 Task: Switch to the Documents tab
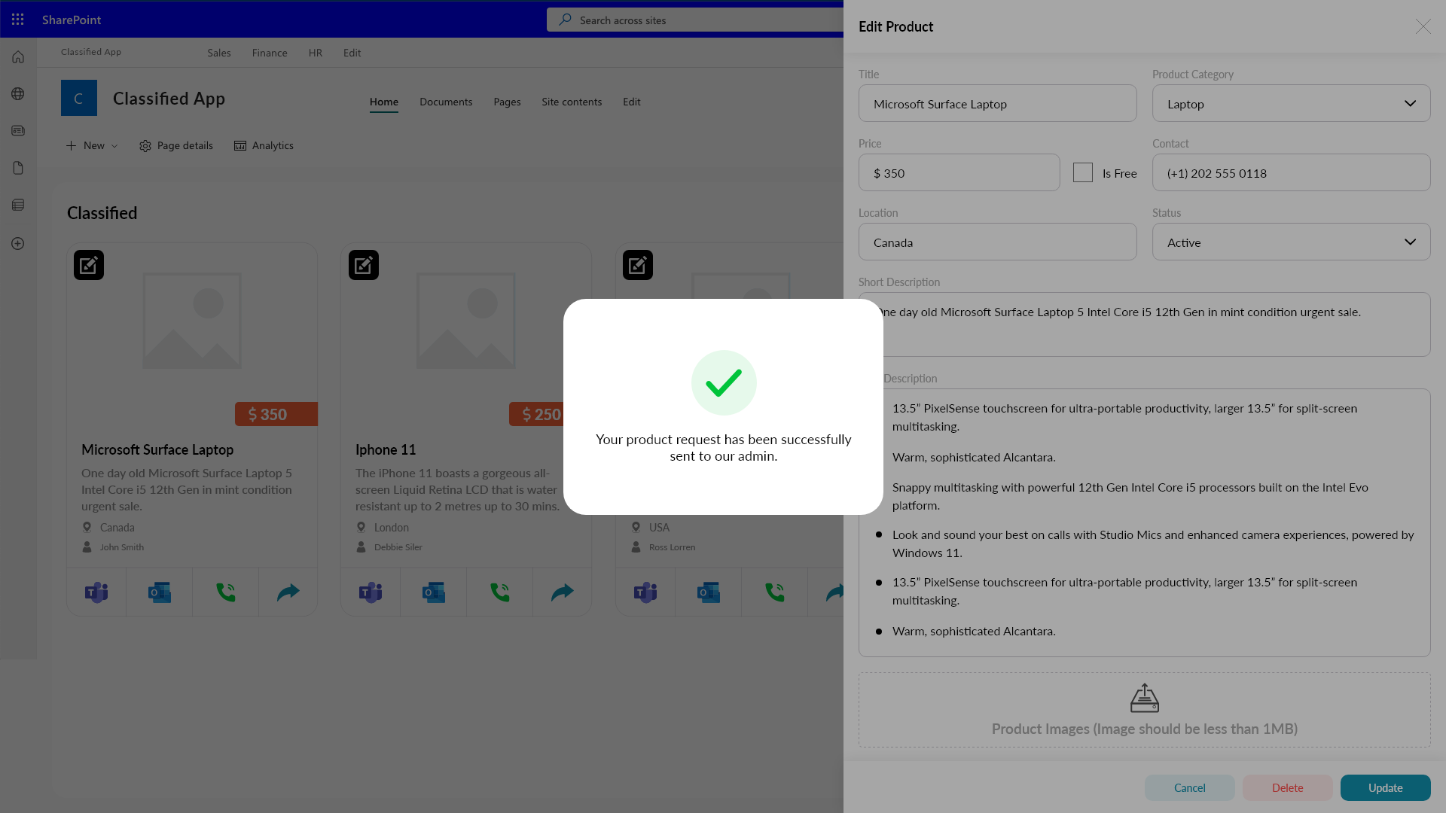446,102
